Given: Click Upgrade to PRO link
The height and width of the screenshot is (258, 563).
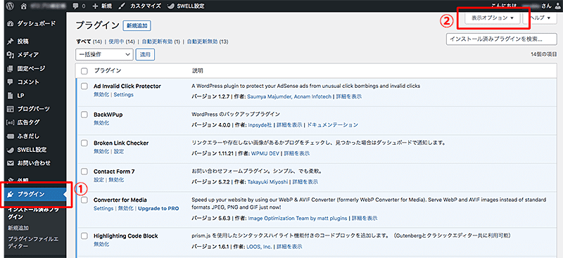Looking at the screenshot, I should (158, 208).
